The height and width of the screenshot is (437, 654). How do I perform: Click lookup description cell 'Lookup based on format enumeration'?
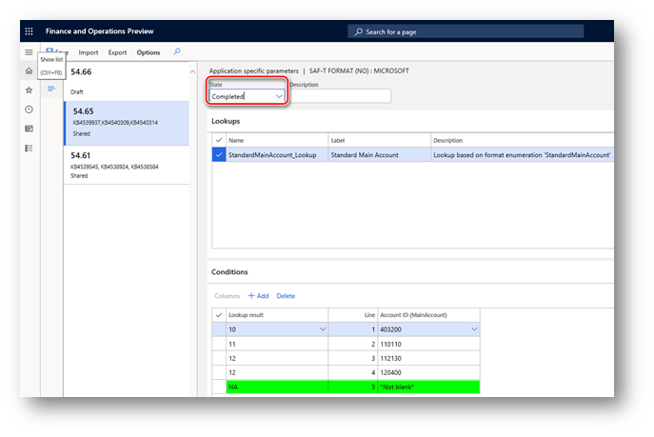[x=523, y=154]
